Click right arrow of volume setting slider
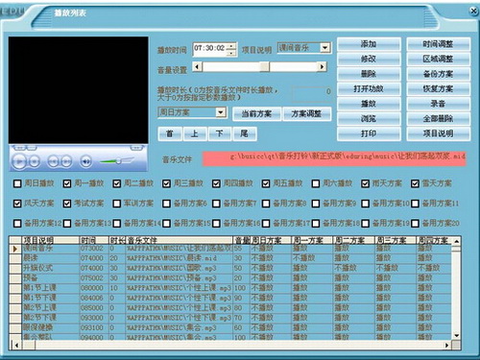This screenshot has width=480, height=360. tap(322, 67)
